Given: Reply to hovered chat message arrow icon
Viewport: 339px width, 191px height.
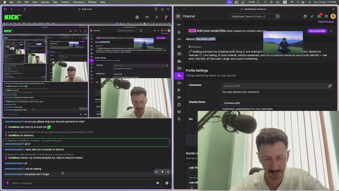Looking at the screenshot, I should (x=156, y=172).
